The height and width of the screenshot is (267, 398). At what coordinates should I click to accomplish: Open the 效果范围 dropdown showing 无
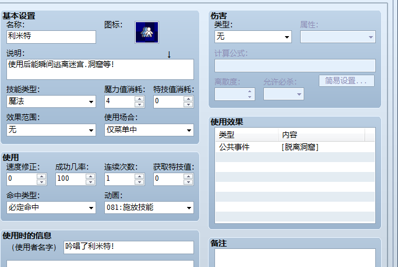click(x=51, y=130)
